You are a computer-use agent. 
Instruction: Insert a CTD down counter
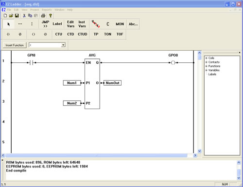coord(70,34)
